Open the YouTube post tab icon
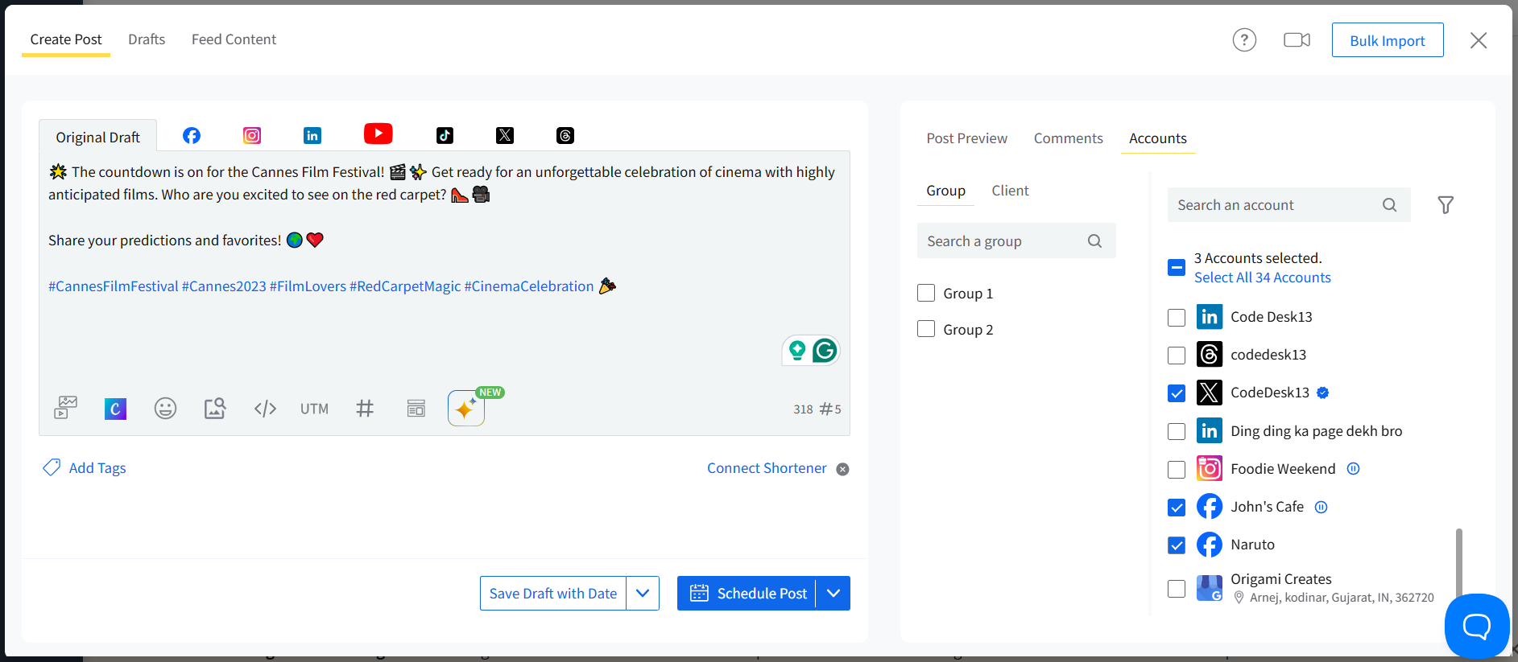Screen dimensions: 1518x662 click(378, 134)
